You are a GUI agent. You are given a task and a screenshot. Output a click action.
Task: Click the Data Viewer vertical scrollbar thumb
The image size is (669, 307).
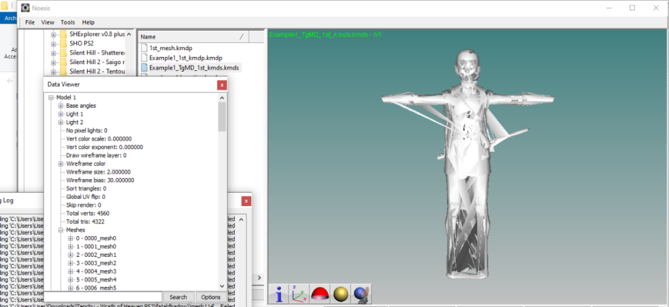click(x=222, y=116)
